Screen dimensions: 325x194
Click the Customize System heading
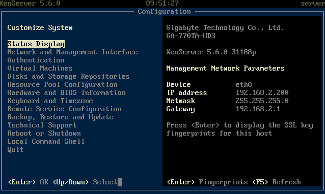click(x=40, y=28)
